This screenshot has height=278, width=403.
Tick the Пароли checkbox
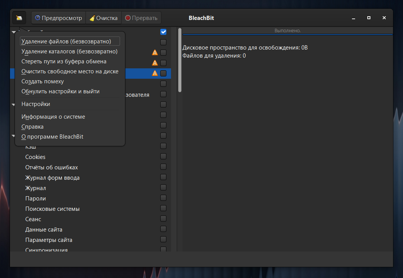163,198
